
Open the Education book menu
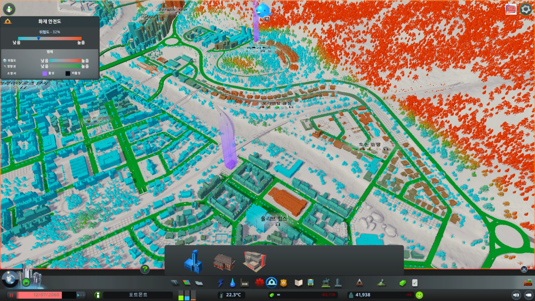(x=298, y=283)
